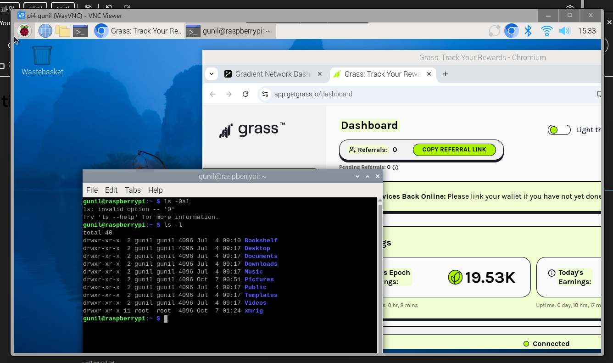Open the terminal Help menu
Screen dimensions: 613x363
(x=155, y=190)
